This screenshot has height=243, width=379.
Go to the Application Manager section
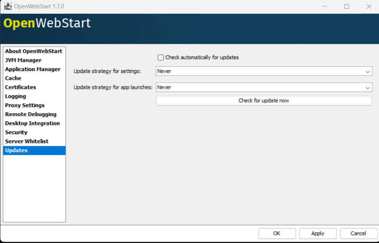pos(34,69)
